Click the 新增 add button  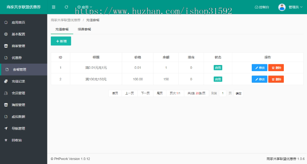coord(61,41)
